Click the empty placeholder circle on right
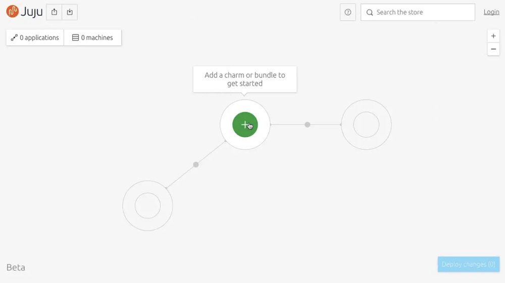The width and height of the screenshot is (505, 283). pyautogui.click(x=366, y=125)
